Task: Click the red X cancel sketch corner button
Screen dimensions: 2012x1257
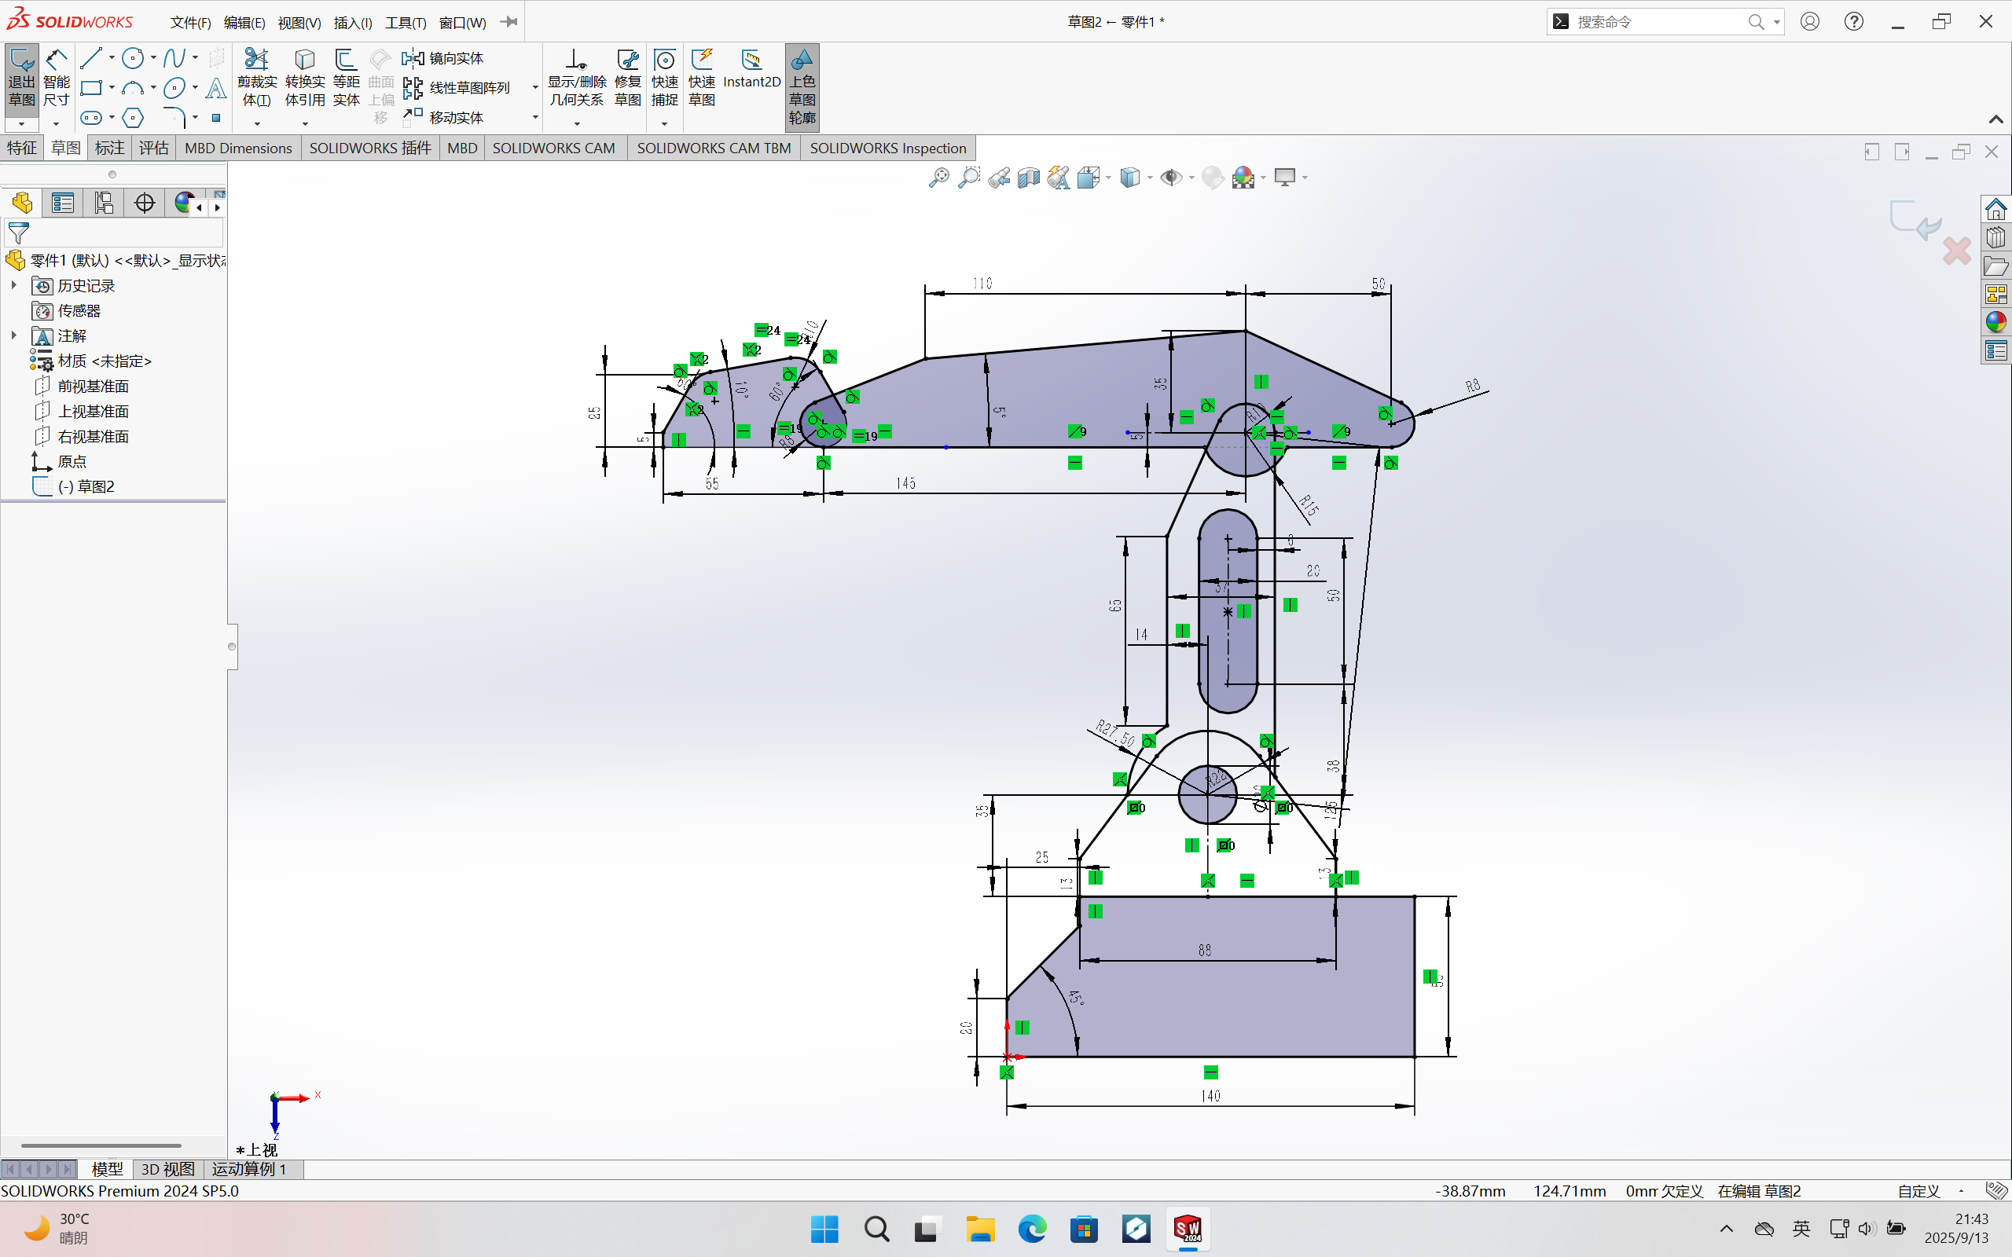Action: tap(1956, 251)
